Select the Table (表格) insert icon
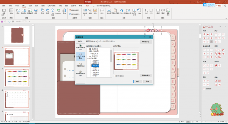 click(x=11, y=11)
